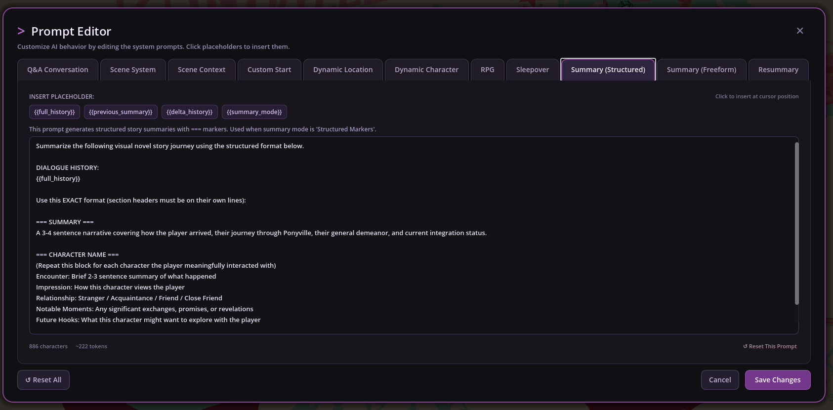Insert the {{summary_mode}} placeholder
Viewport: 833px width, 410px height.
tap(254, 112)
